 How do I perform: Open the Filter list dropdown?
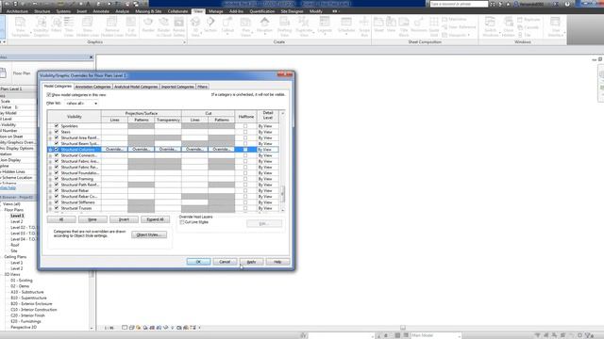click(81, 104)
